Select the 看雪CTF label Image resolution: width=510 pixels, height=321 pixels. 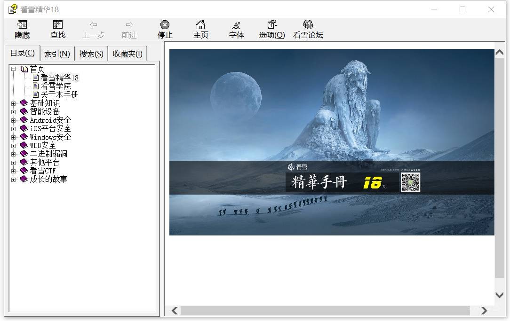tap(43, 171)
